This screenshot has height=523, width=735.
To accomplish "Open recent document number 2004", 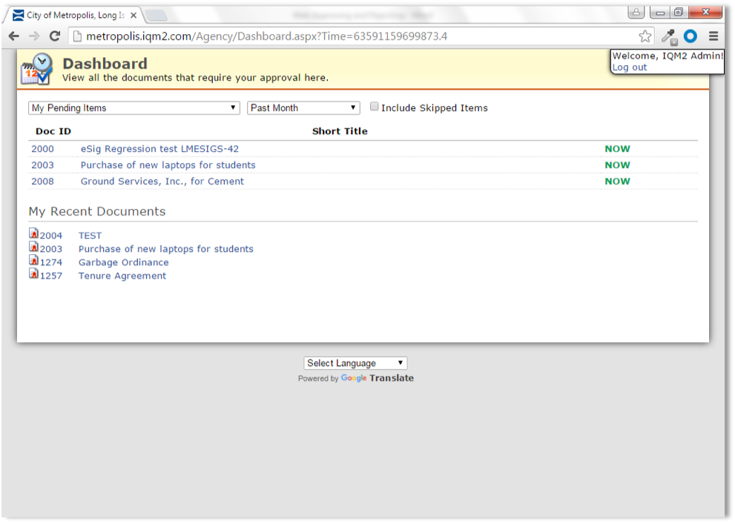I will [x=51, y=236].
